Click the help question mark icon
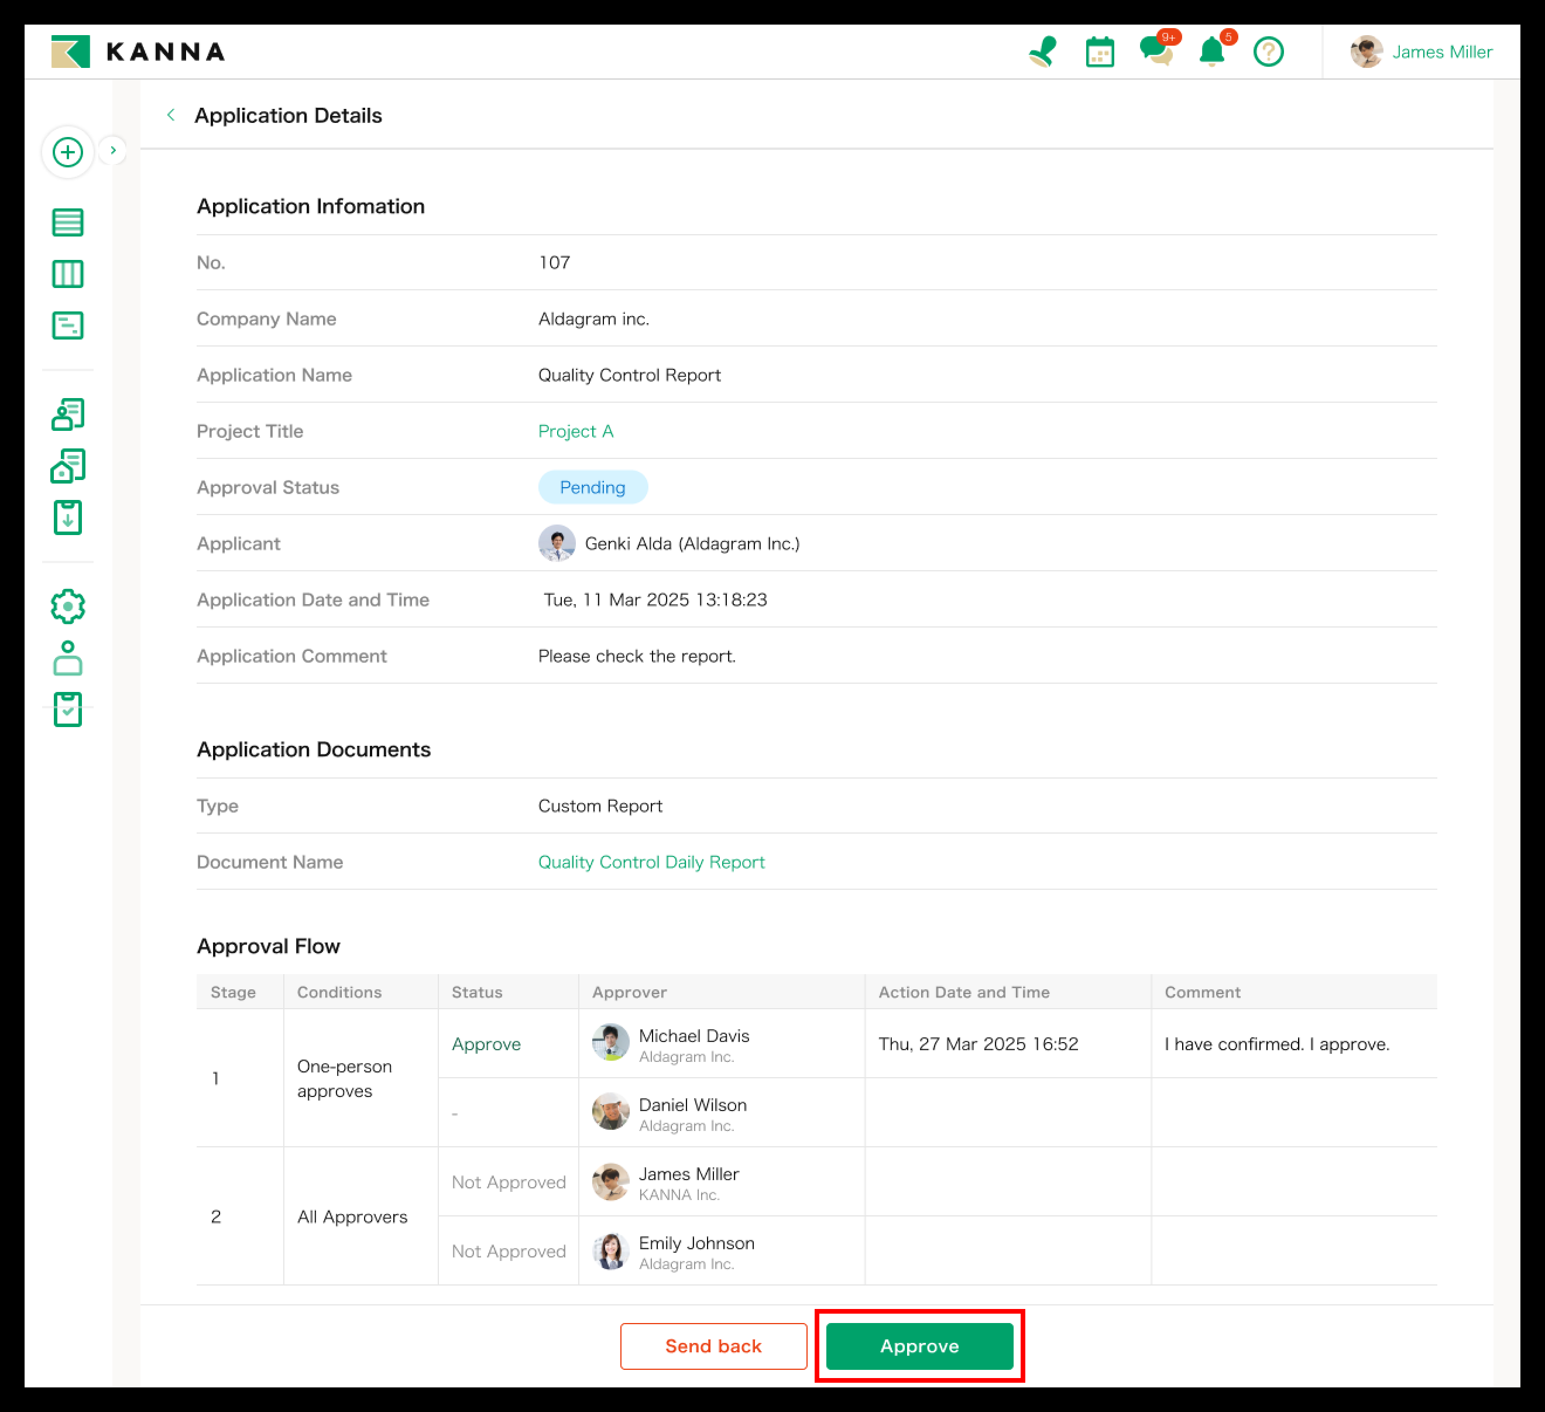The height and width of the screenshot is (1412, 1545). pyautogui.click(x=1268, y=52)
